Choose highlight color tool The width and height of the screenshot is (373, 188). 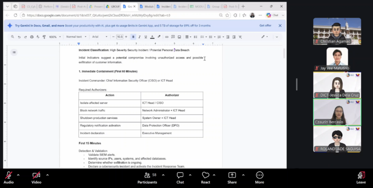159,37
